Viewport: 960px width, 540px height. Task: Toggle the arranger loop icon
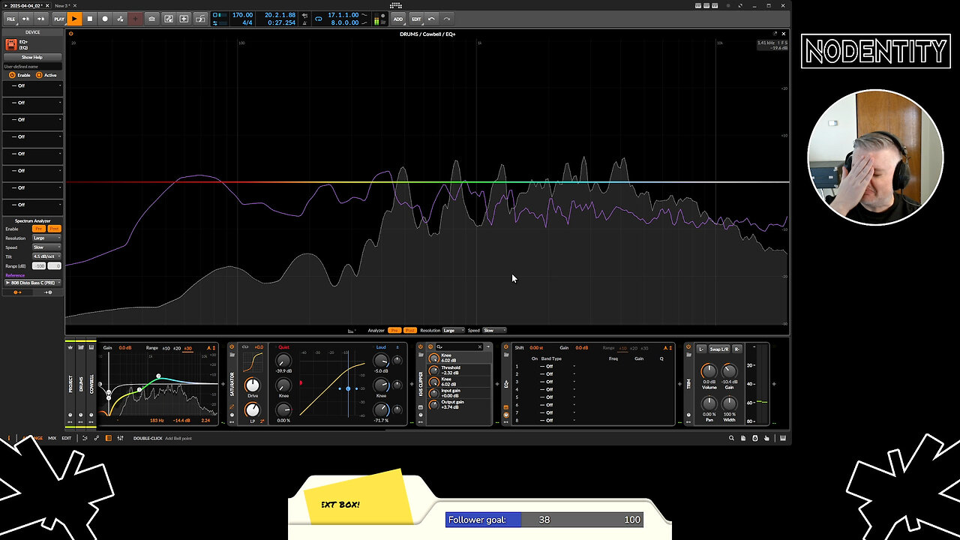[319, 19]
